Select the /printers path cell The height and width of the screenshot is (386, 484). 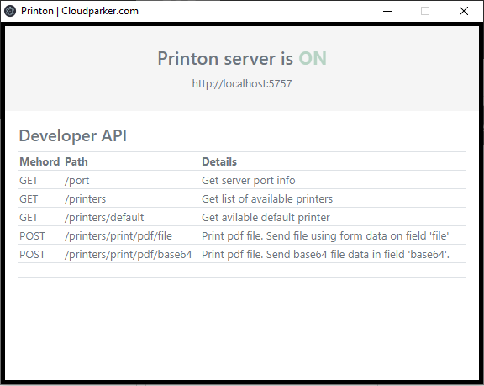point(85,198)
